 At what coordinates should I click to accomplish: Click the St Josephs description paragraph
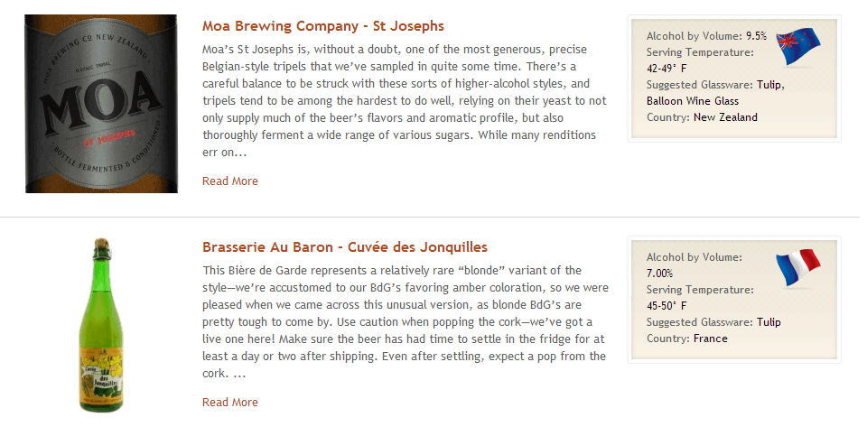pyautogui.click(x=405, y=100)
